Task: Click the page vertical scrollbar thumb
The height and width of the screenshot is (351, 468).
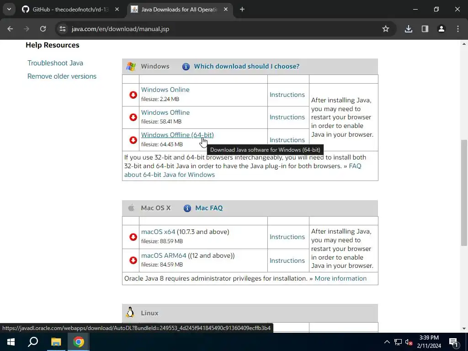Action: click(x=464, y=193)
